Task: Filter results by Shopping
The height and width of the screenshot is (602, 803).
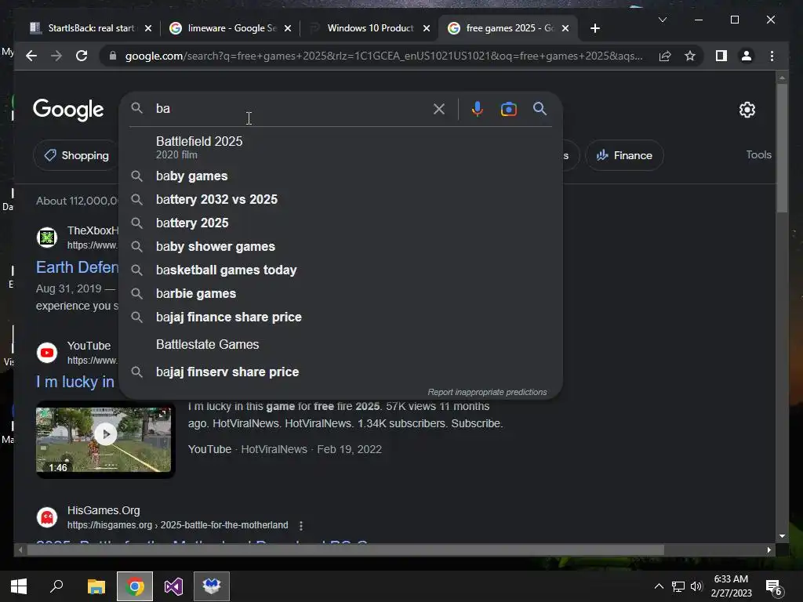Action: pos(76,155)
